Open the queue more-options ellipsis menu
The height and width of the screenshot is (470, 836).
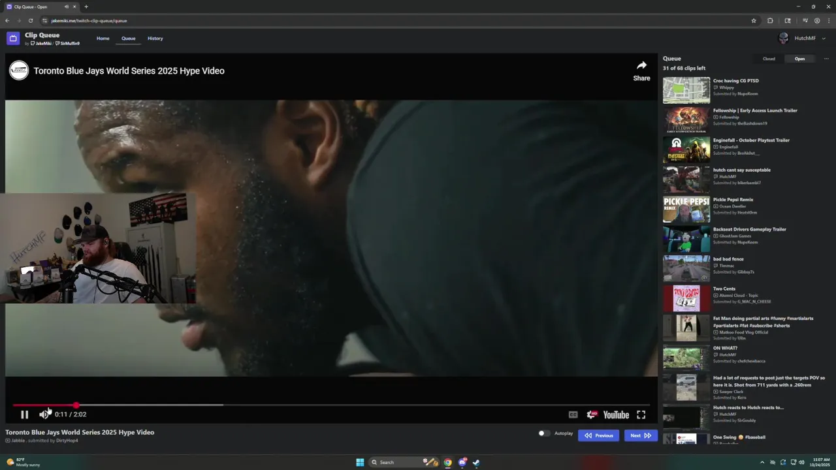tap(826, 59)
